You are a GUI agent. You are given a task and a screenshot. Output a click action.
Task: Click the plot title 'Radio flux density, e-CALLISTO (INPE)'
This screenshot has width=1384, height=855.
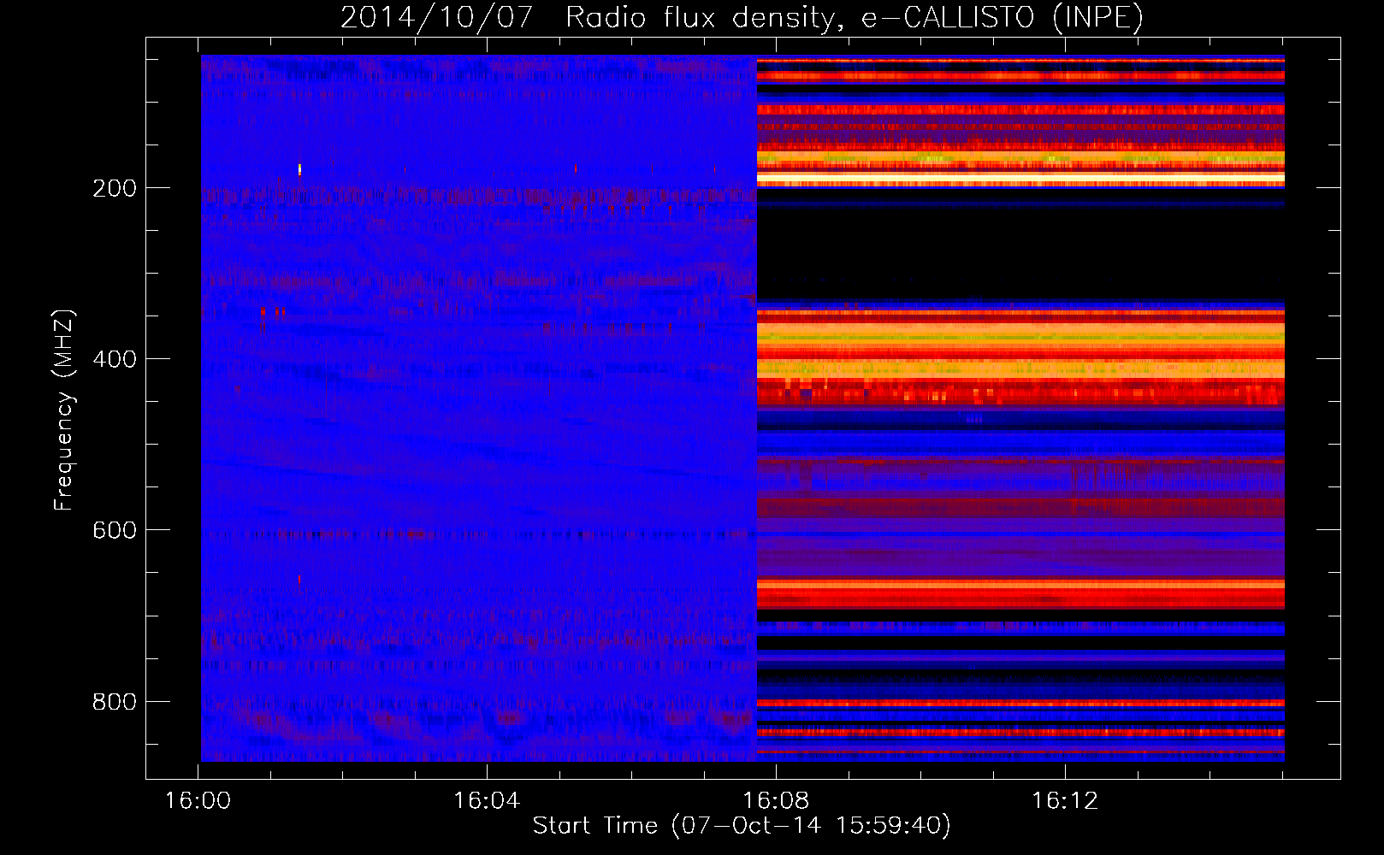point(854,17)
